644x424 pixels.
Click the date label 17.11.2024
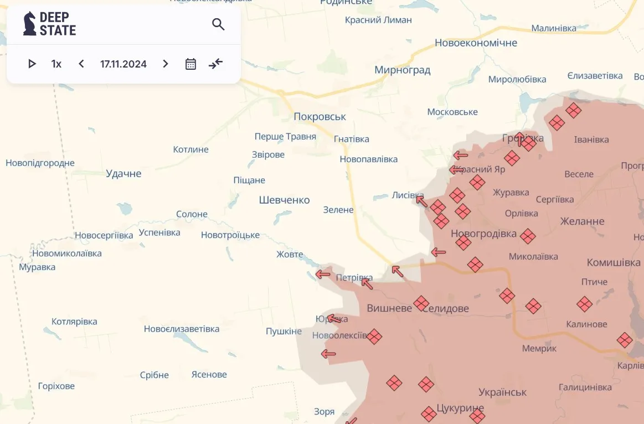tap(123, 64)
